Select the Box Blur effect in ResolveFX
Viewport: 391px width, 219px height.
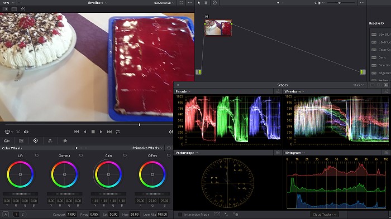381,35
